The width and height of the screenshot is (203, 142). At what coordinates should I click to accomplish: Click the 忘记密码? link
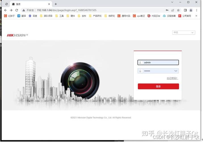pyautogui.click(x=172, y=78)
